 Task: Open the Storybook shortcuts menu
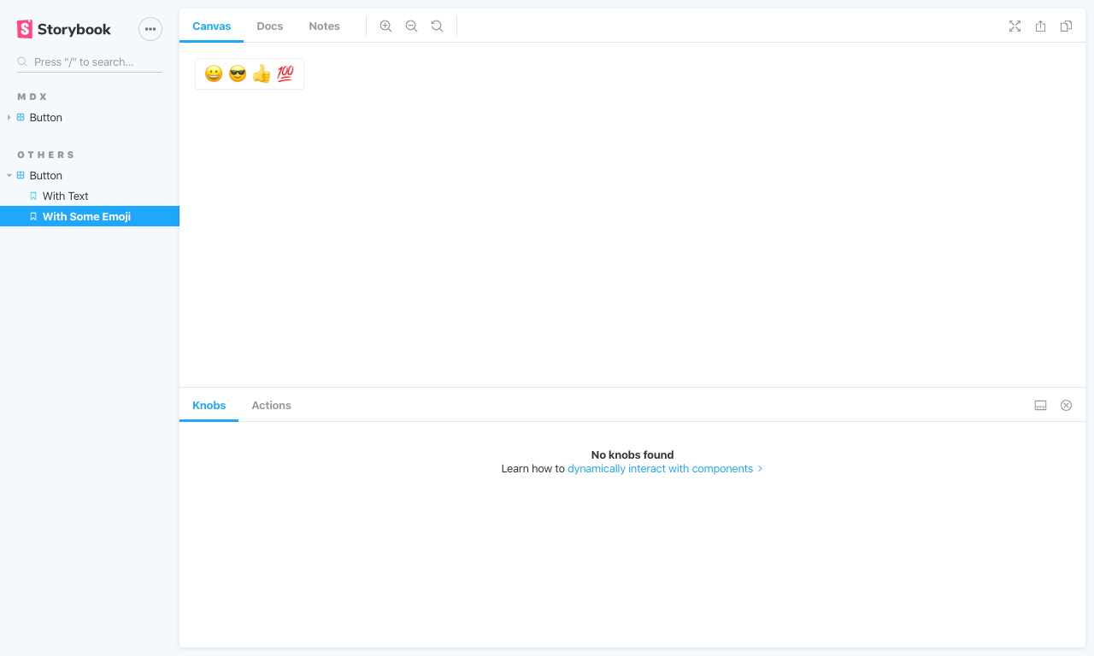pos(150,28)
